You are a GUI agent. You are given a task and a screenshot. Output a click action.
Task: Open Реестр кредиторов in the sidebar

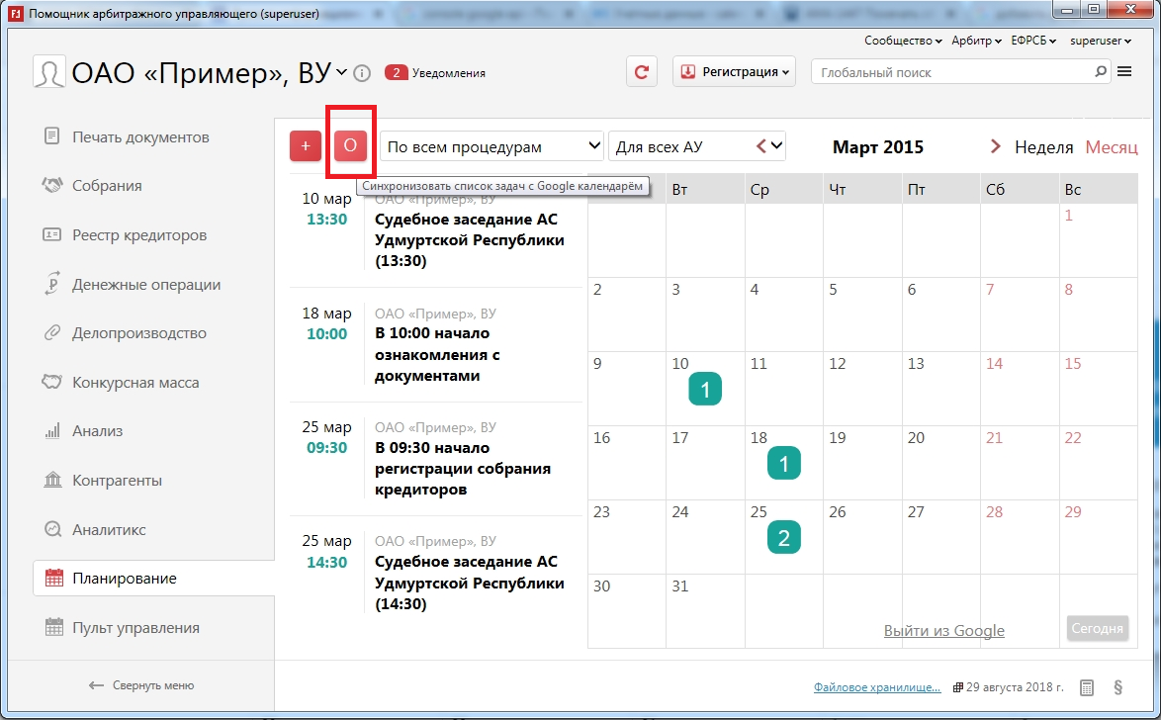click(139, 235)
